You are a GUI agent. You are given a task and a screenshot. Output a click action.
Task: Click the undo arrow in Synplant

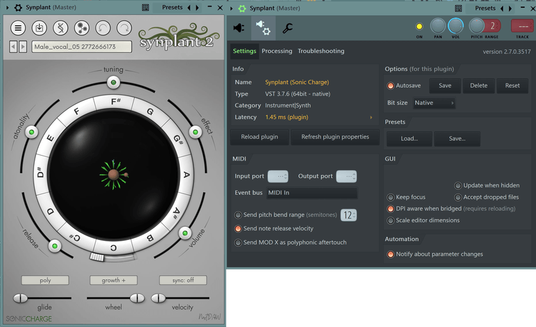click(x=103, y=28)
